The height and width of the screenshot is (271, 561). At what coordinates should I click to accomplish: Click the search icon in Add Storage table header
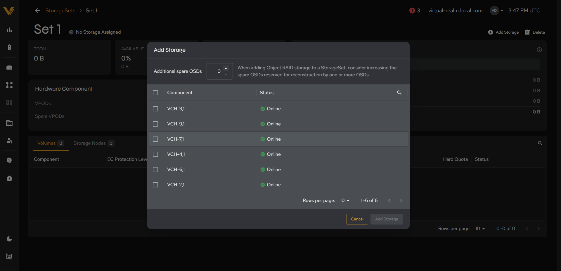pyautogui.click(x=399, y=93)
